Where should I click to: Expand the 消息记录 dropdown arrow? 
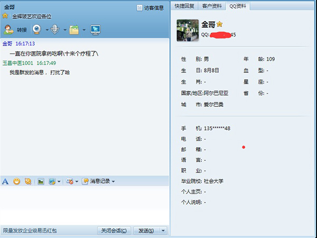tap(113, 181)
